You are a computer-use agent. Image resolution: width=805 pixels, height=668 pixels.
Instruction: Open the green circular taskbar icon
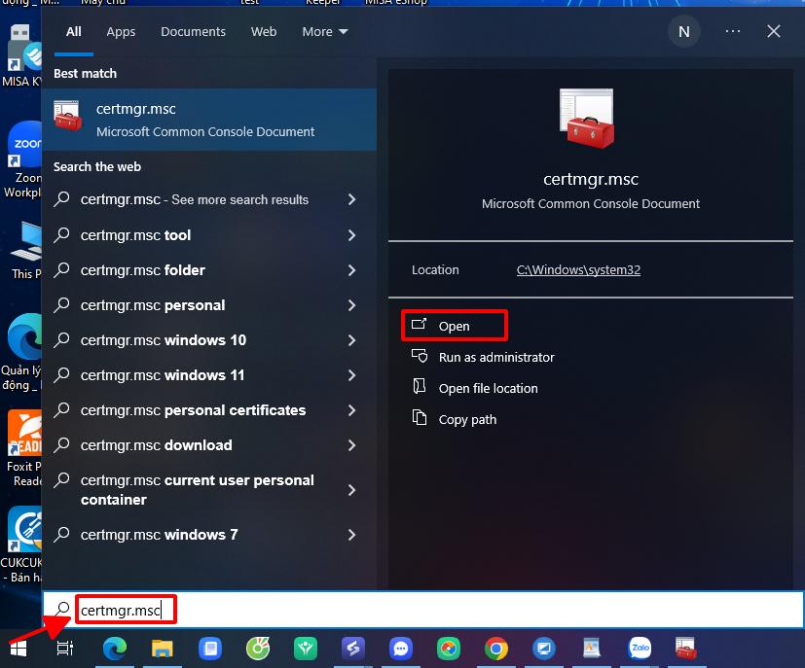pos(258,649)
